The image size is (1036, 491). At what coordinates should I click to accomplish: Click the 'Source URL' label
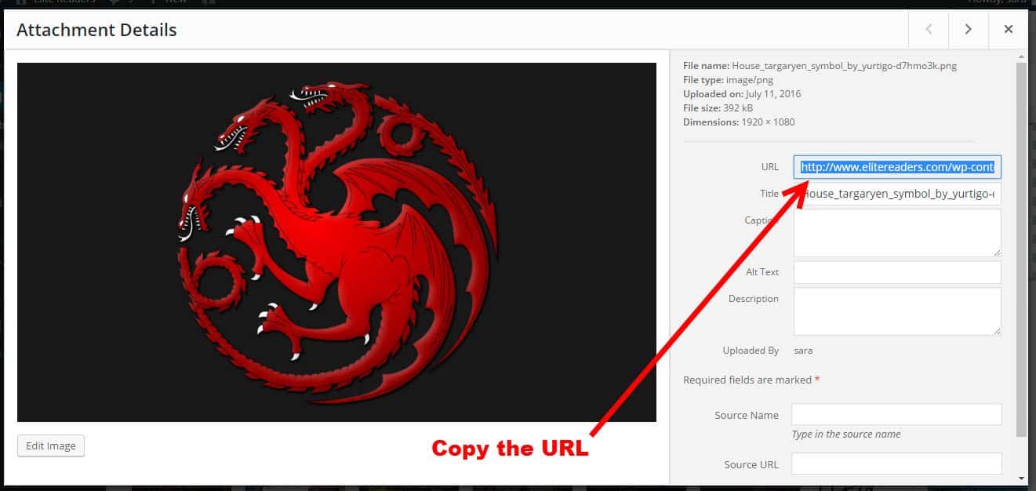click(x=751, y=464)
